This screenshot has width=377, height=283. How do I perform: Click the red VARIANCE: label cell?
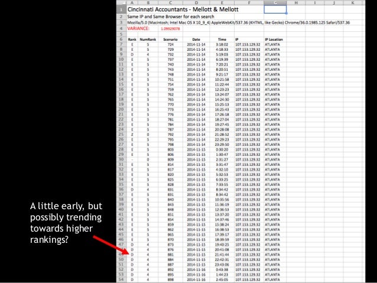(x=138, y=28)
